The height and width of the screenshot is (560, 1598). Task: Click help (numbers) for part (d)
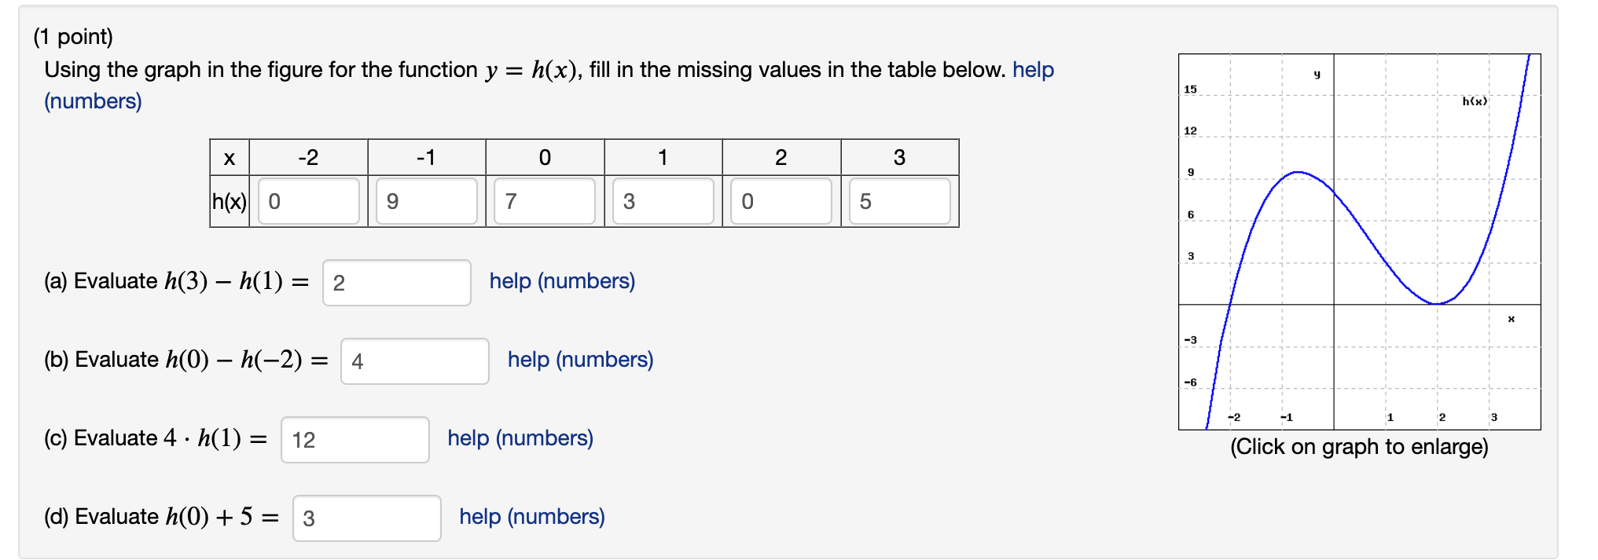coord(531,517)
